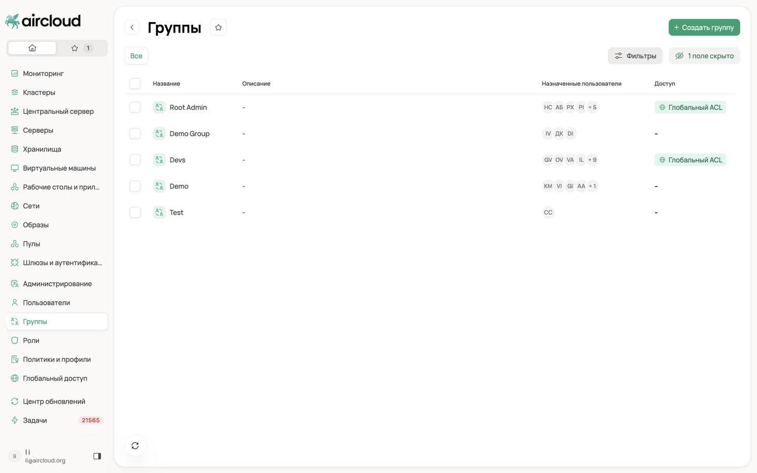Click the Test group icon
Viewport: 757px width, 473px height.
tap(159, 212)
